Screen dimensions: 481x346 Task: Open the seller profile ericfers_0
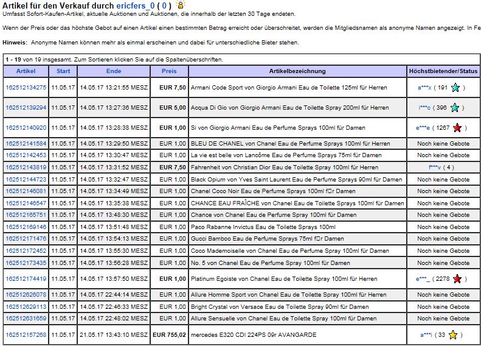pos(135,5)
